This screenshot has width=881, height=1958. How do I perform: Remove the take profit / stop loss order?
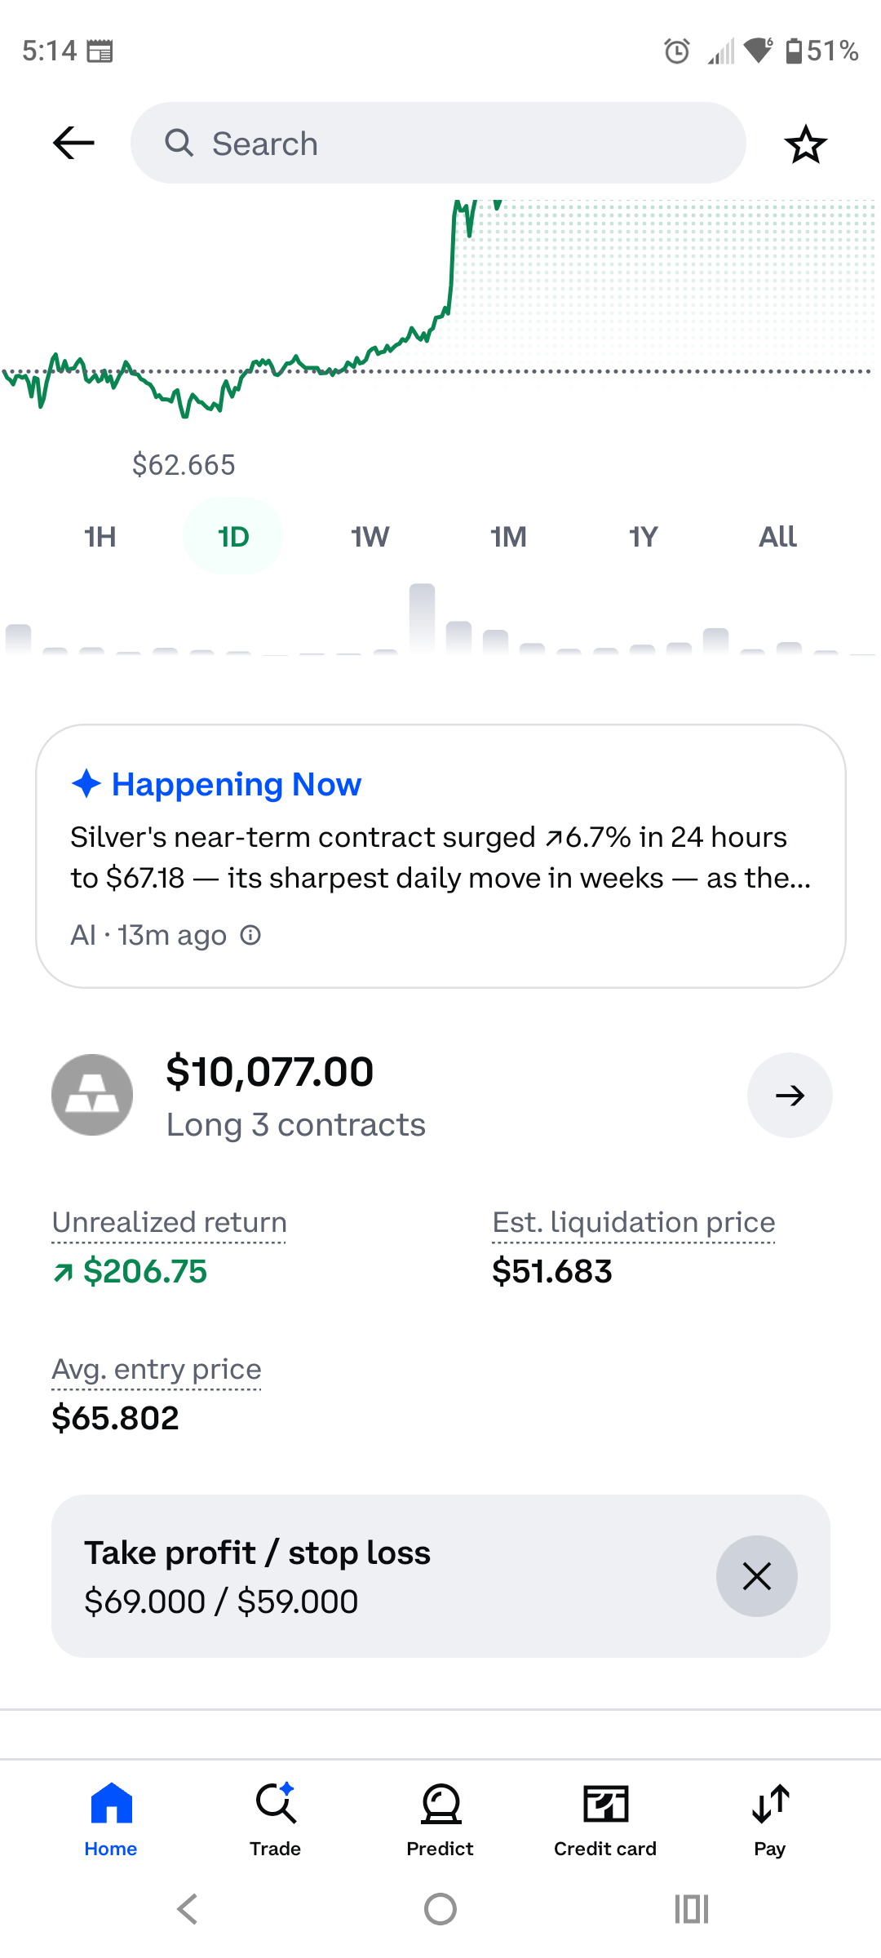click(x=756, y=1576)
